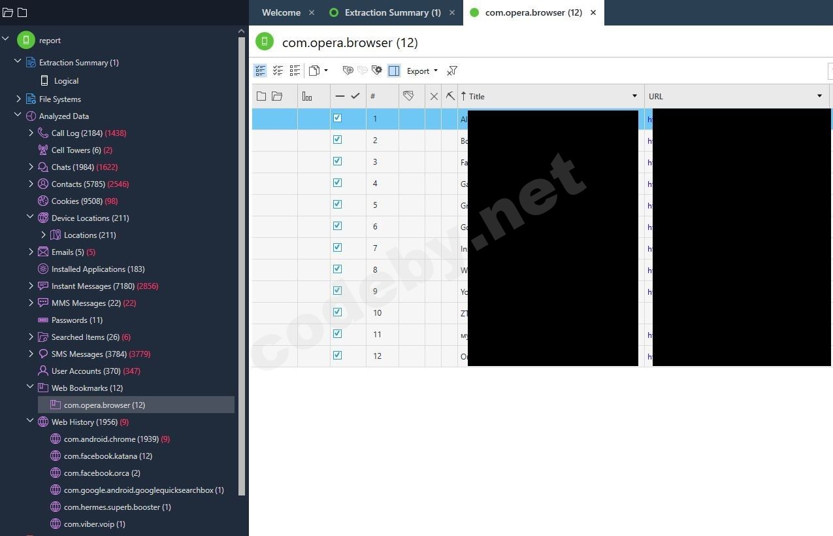Click the copy documents toolbar icon
The image size is (833, 536).
[314, 71]
